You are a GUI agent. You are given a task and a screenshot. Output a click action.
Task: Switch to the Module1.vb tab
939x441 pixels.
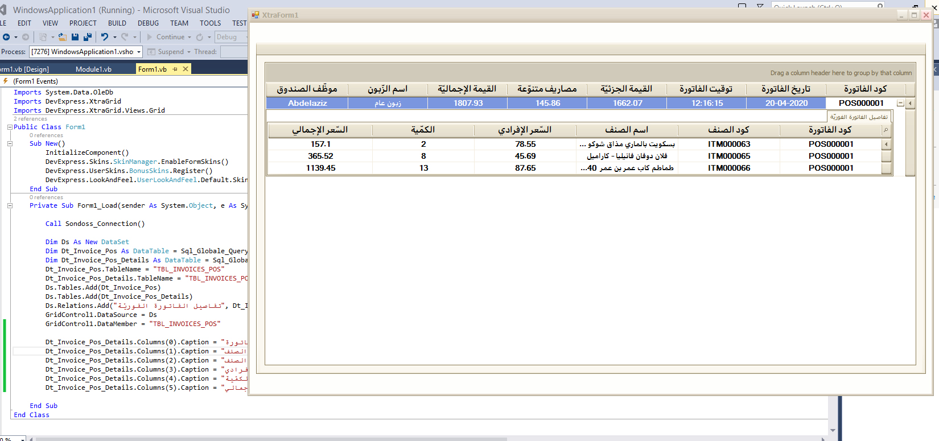(93, 69)
